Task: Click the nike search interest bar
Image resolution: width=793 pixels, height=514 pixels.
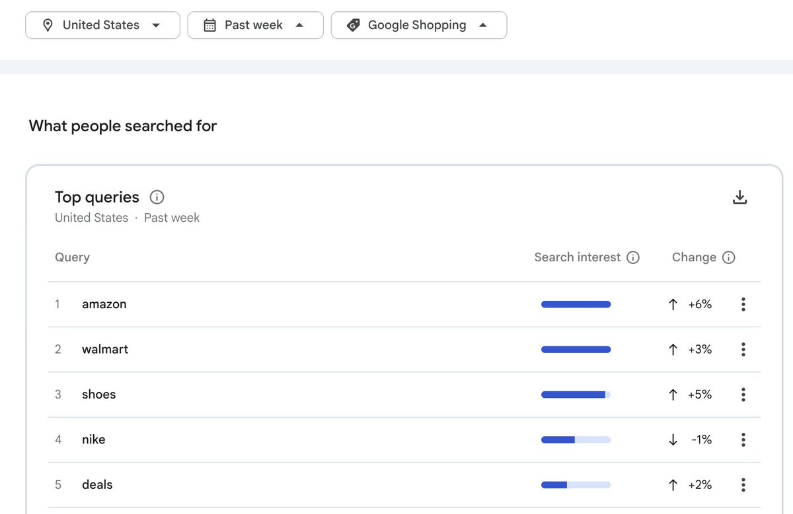Action: [576, 439]
